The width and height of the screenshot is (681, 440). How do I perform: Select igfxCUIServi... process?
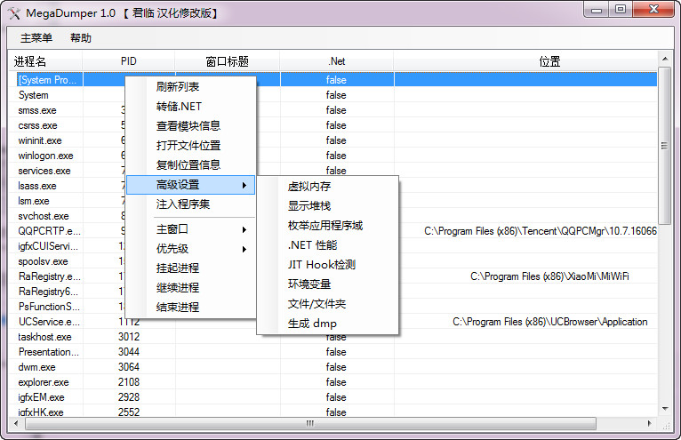(x=48, y=246)
